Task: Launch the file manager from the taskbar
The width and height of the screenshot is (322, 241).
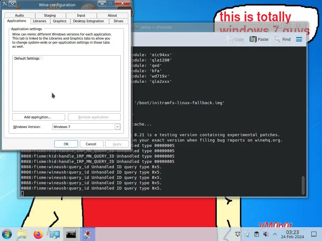Action: click(22, 234)
